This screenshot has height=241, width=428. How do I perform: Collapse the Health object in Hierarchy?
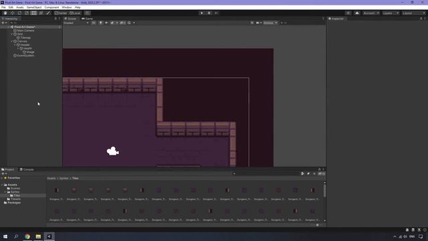18,48
